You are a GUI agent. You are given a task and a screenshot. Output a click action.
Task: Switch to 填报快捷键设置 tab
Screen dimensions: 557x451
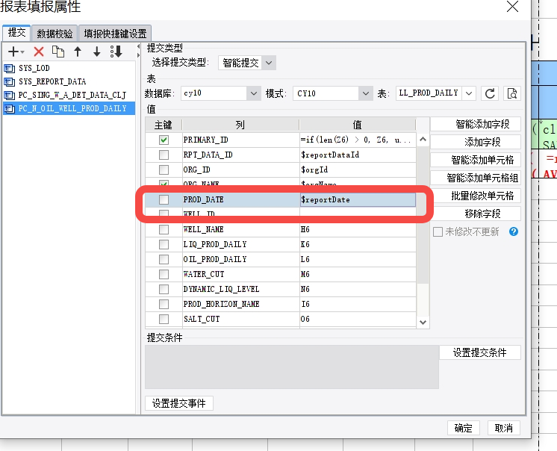click(x=115, y=34)
